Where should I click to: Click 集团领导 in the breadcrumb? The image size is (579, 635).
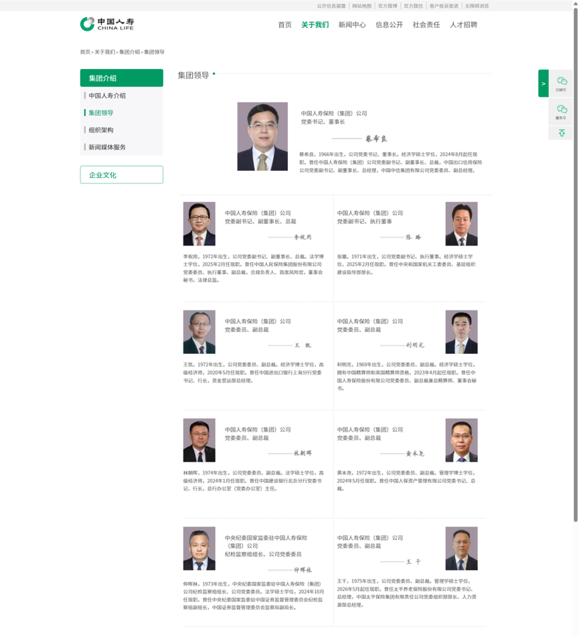(x=154, y=52)
